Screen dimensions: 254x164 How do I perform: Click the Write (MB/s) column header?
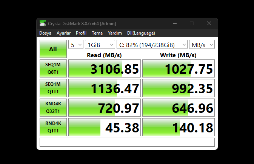click(x=178, y=55)
